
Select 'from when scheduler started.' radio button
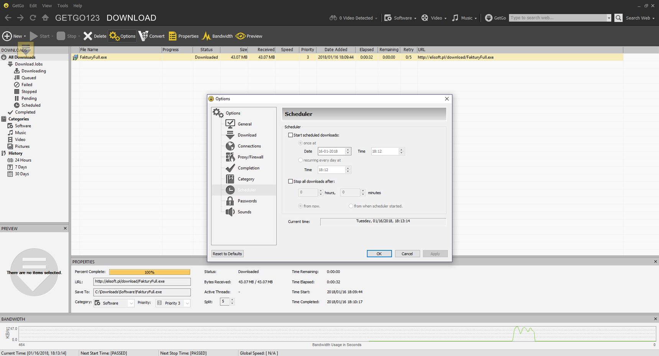point(351,206)
